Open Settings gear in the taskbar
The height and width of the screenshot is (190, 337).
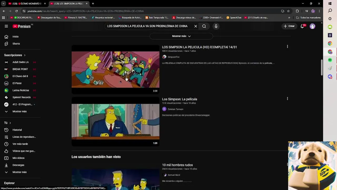click(330, 19)
